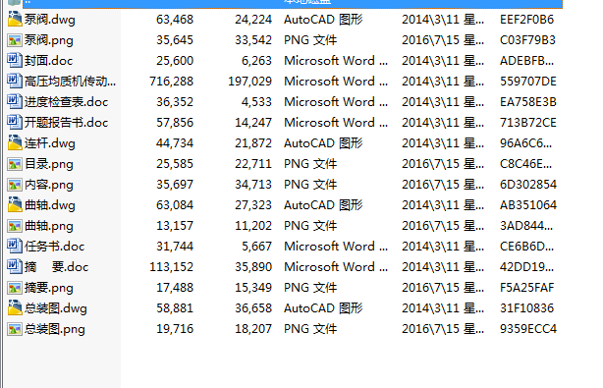Select the file name 任务书.doc
This screenshot has height=388, width=603.
click(x=54, y=247)
